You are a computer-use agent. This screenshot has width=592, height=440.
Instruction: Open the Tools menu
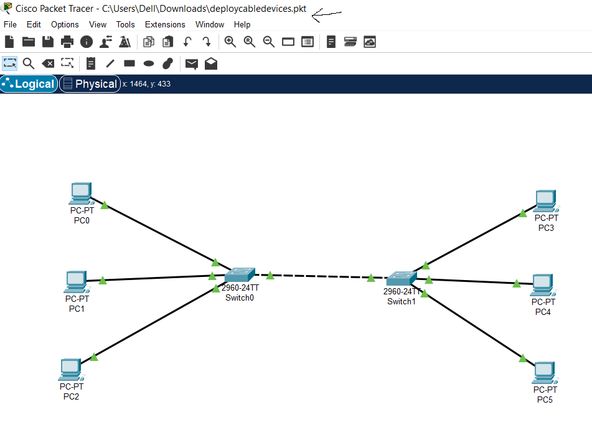point(125,24)
